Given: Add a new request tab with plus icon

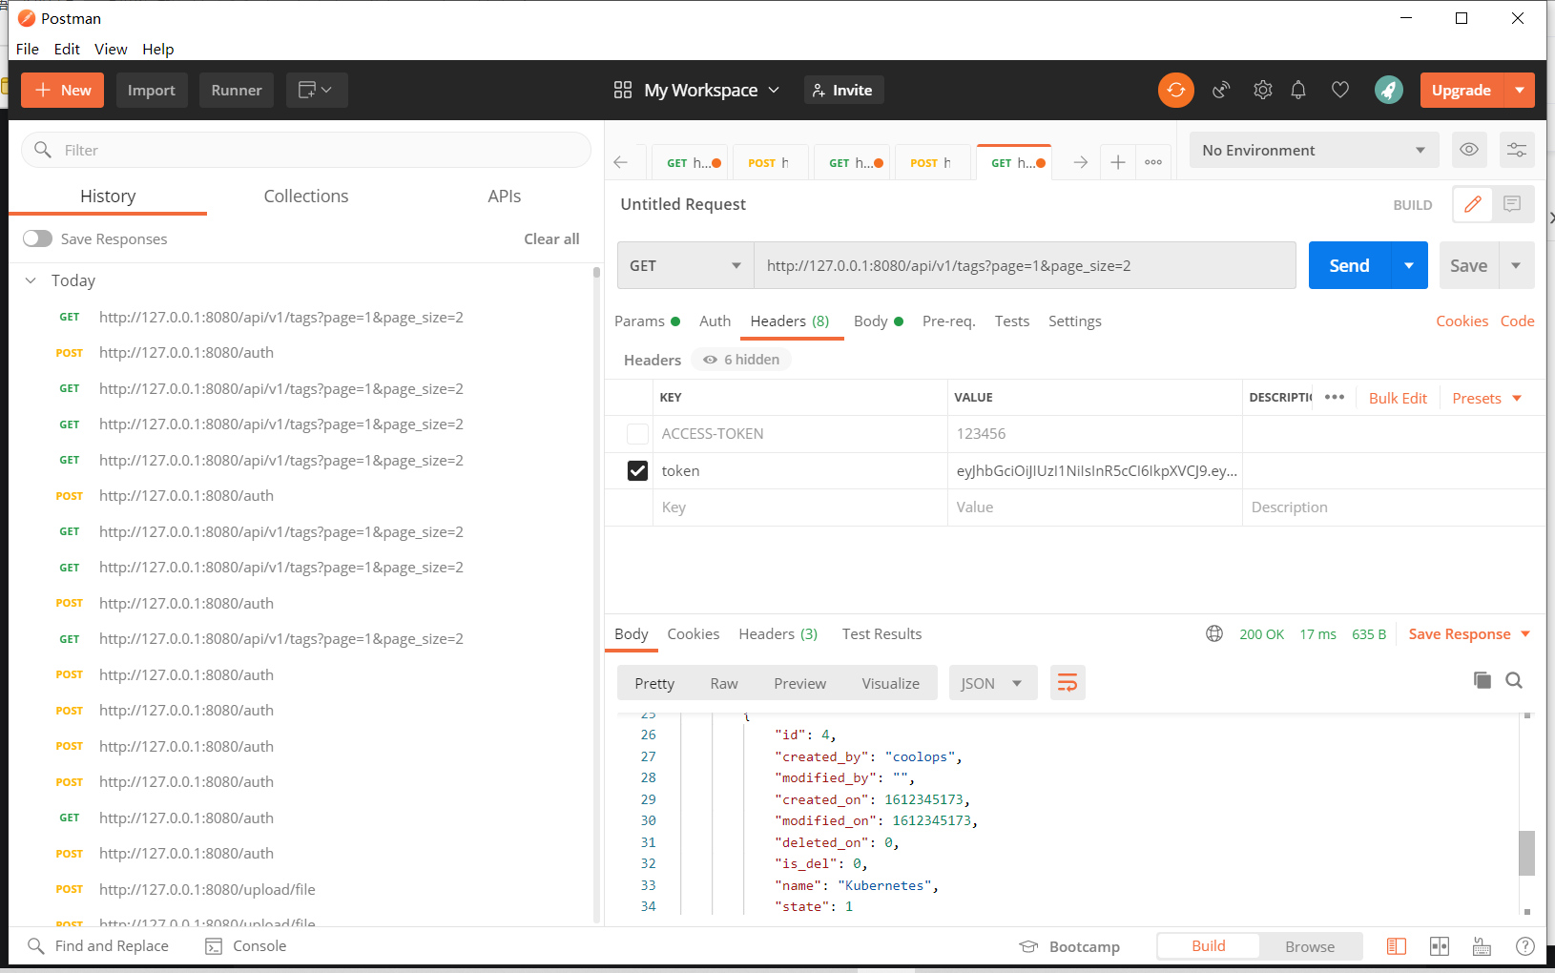Looking at the screenshot, I should 1118,162.
